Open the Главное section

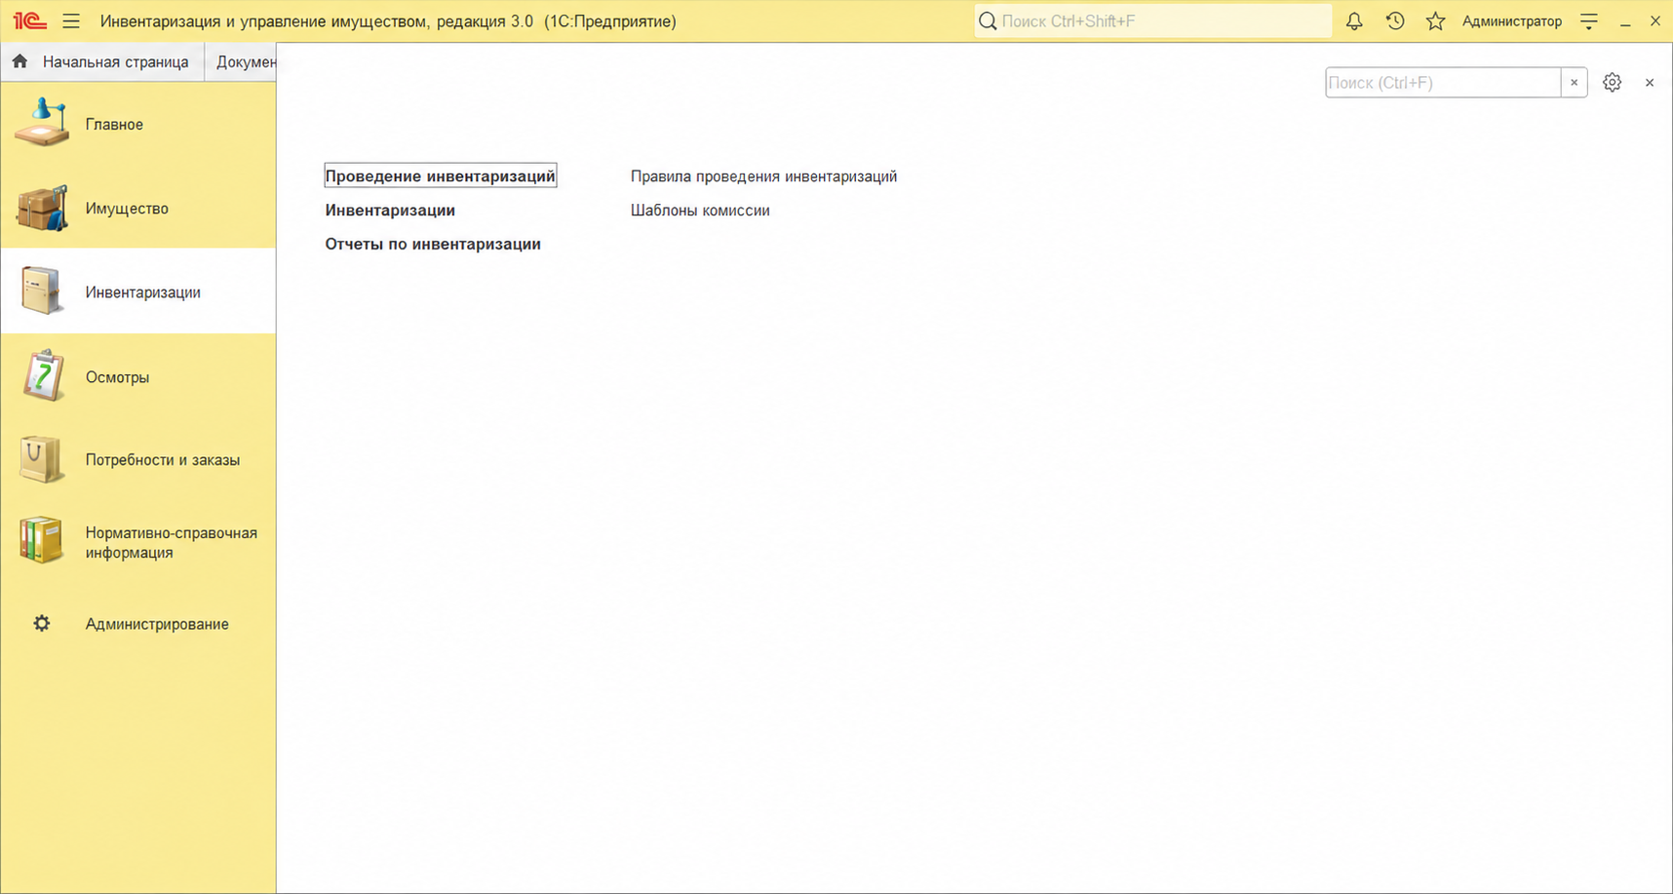pyautogui.click(x=138, y=124)
